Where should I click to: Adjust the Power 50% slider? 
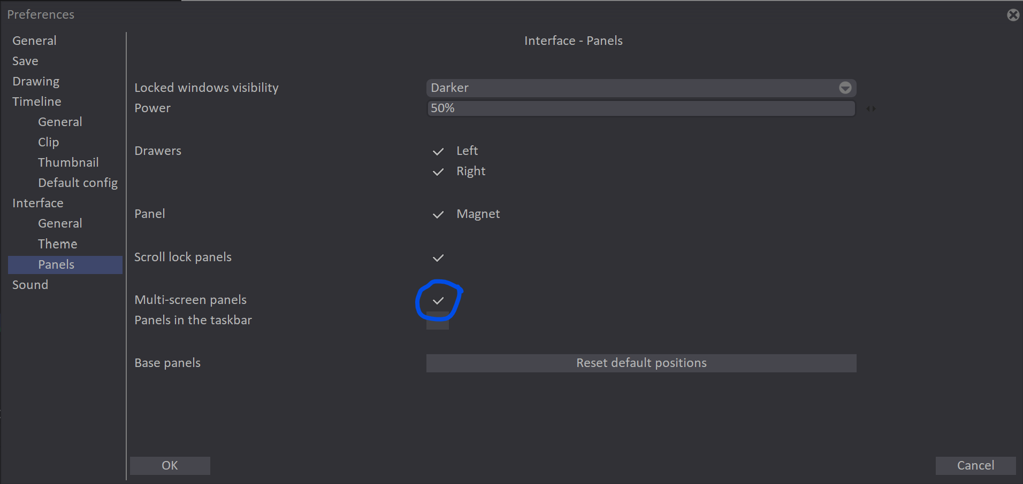click(641, 108)
